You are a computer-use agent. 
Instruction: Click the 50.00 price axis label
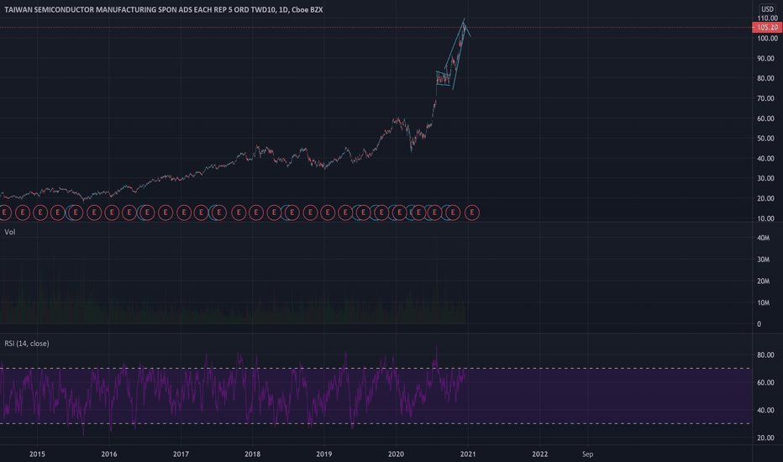tap(765, 139)
